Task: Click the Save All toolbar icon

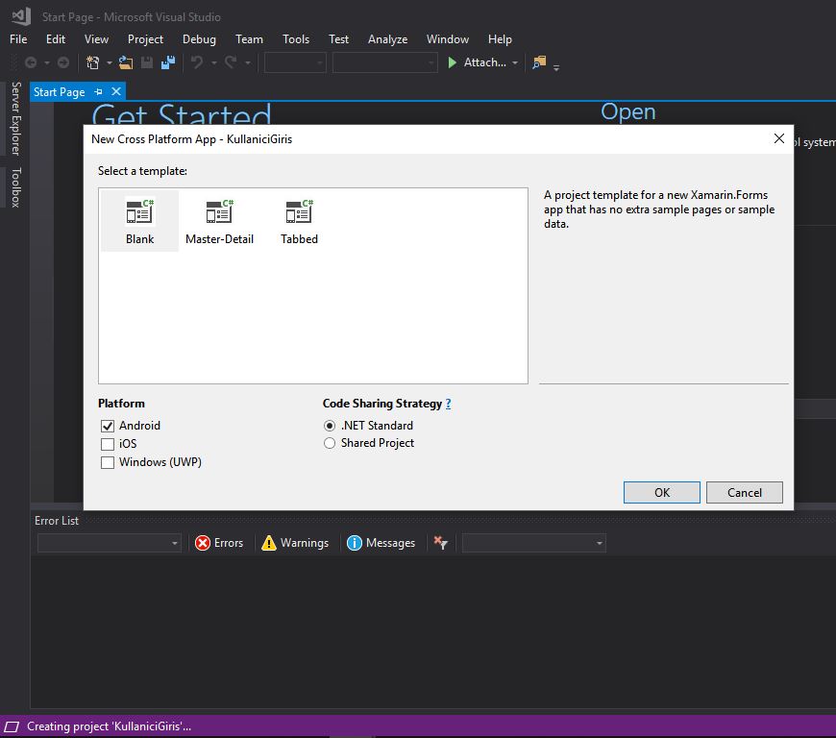Action: pyautogui.click(x=168, y=62)
